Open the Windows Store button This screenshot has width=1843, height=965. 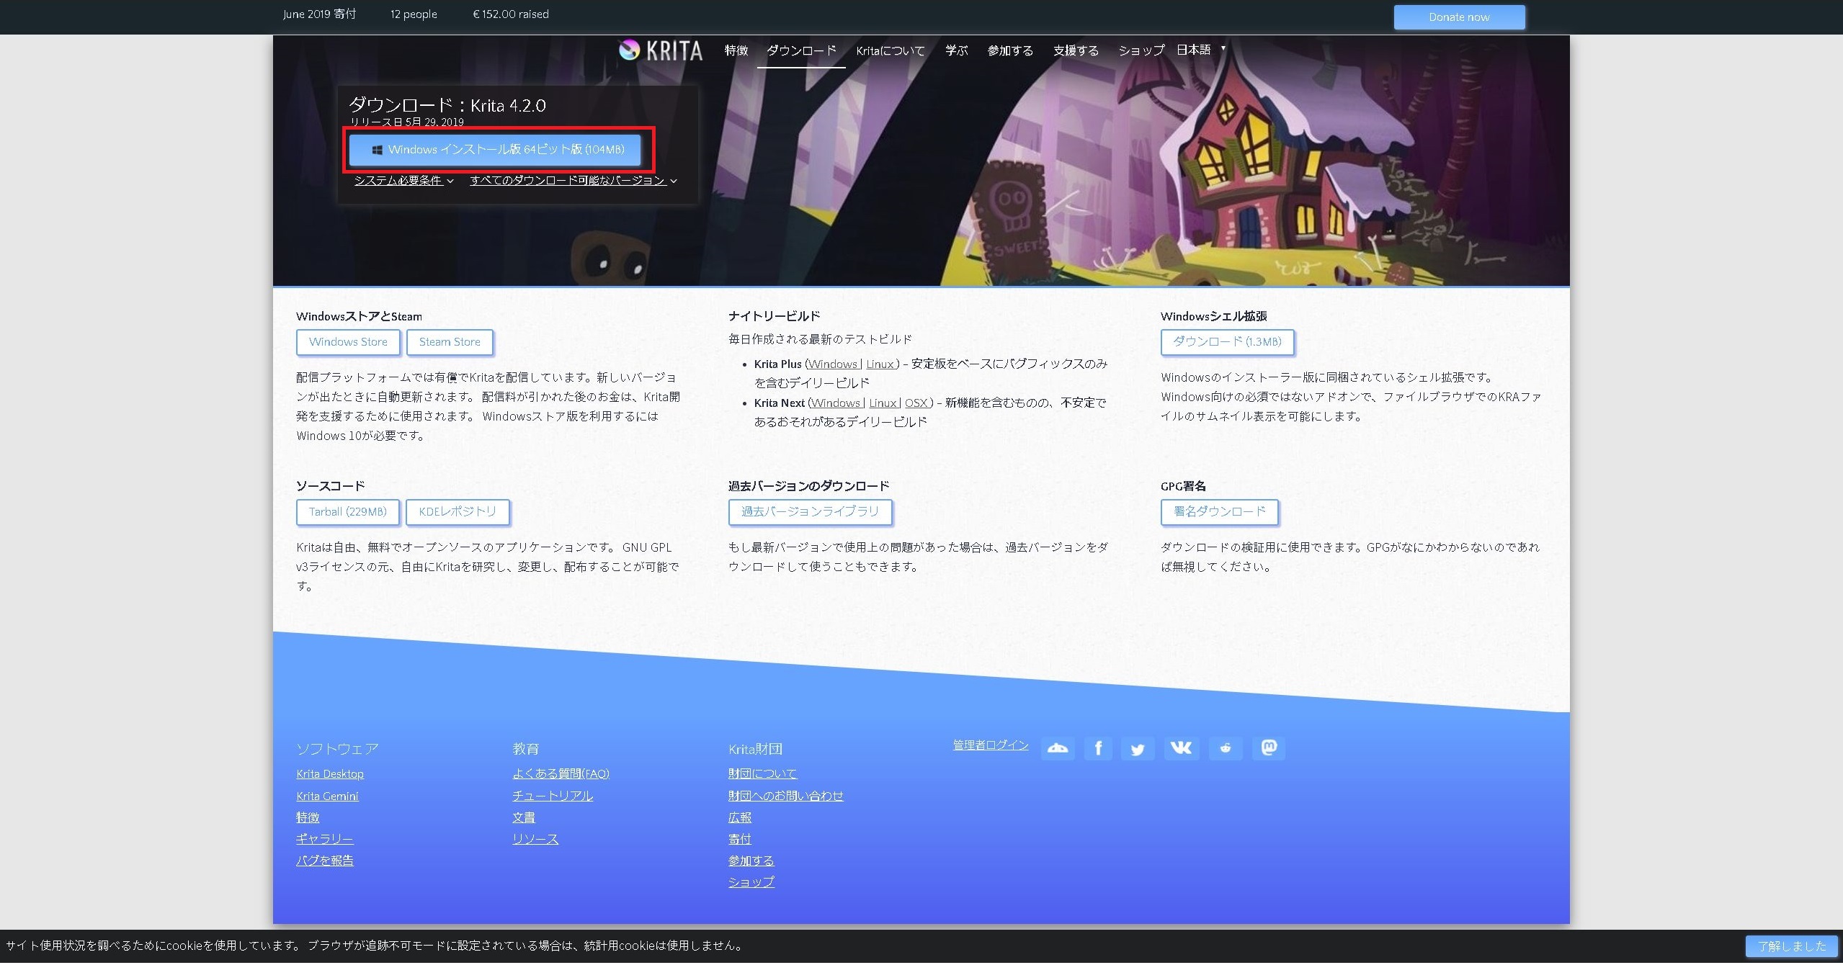click(x=348, y=342)
